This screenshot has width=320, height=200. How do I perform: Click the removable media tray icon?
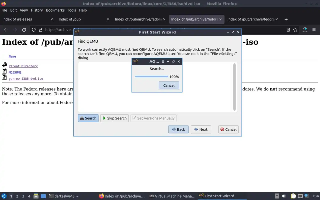(277, 196)
